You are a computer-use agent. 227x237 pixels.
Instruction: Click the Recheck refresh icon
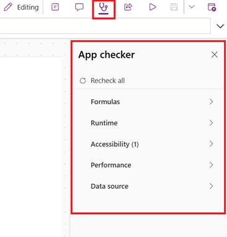pos(82,81)
